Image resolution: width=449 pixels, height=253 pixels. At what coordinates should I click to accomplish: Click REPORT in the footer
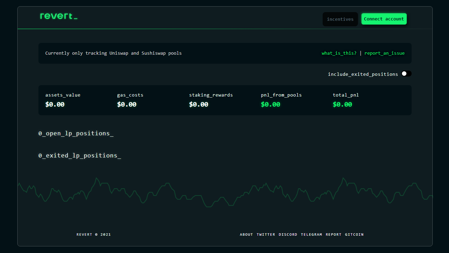tap(333, 235)
